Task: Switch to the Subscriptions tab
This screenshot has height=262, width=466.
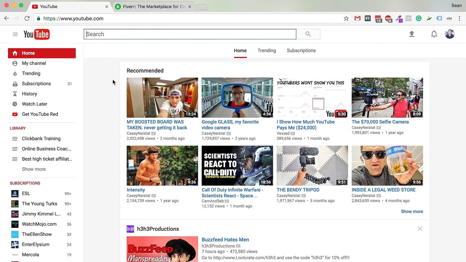Action: (x=301, y=51)
